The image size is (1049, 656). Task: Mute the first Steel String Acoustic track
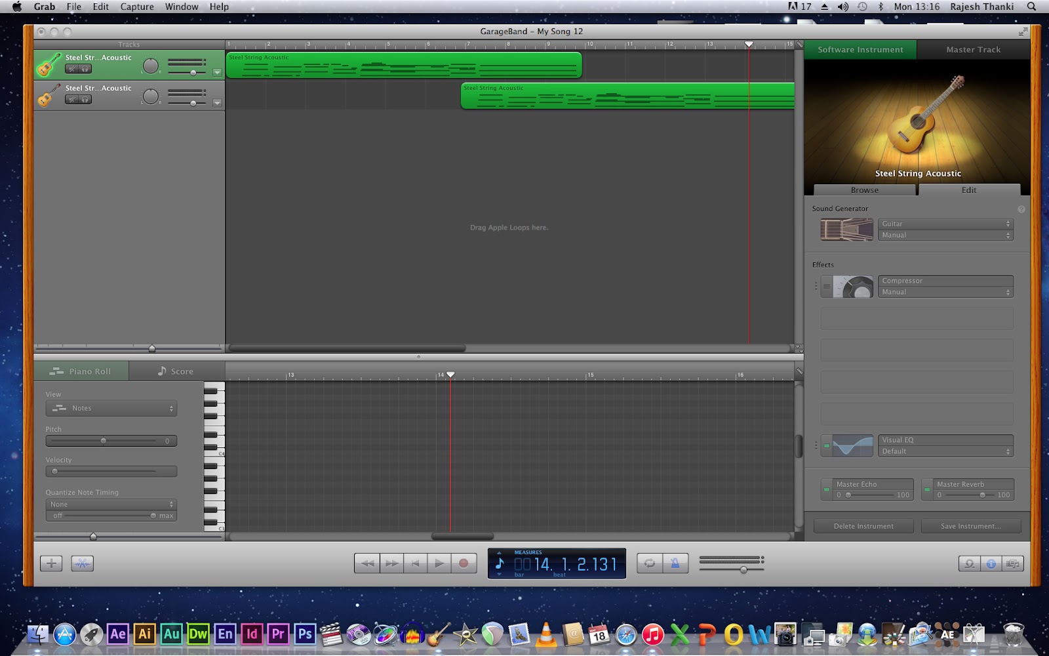coord(71,69)
